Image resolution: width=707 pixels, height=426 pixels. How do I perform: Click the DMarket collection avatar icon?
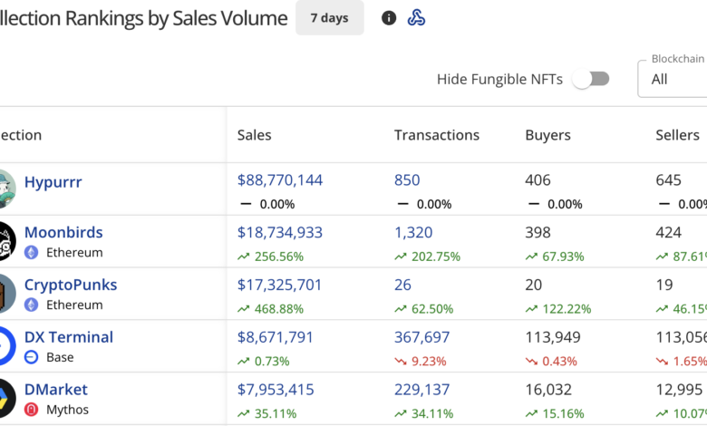coord(5,398)
